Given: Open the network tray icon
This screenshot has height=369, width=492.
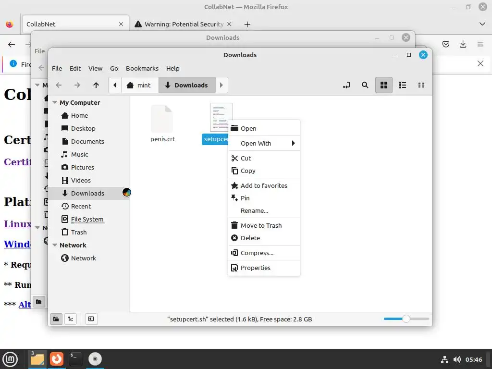Looking at the screenshot, I should tap(444, 359).
